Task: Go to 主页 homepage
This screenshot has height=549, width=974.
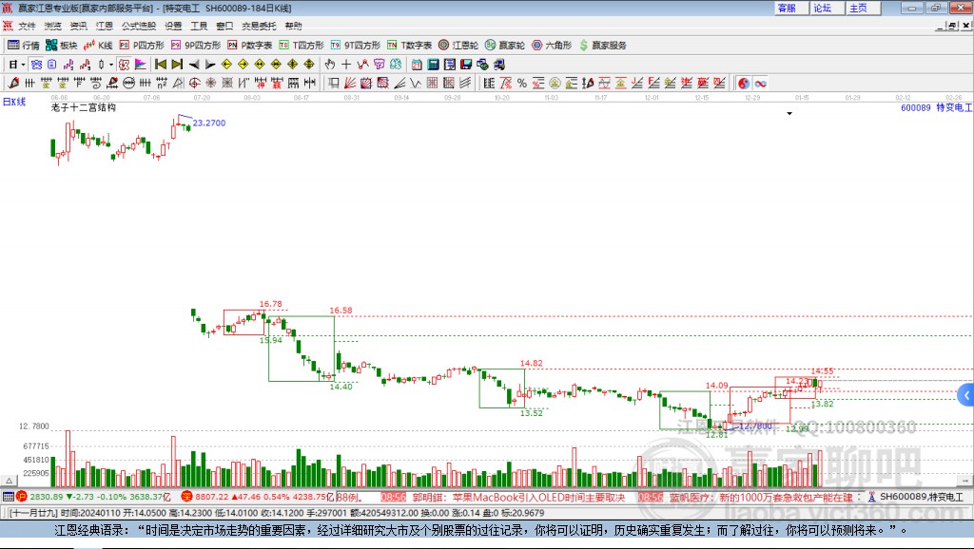Action: tap(858, 8)
